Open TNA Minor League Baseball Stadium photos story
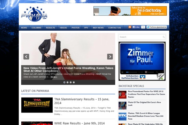The height and width of the screenshot is (125, 188). (146, 116)
